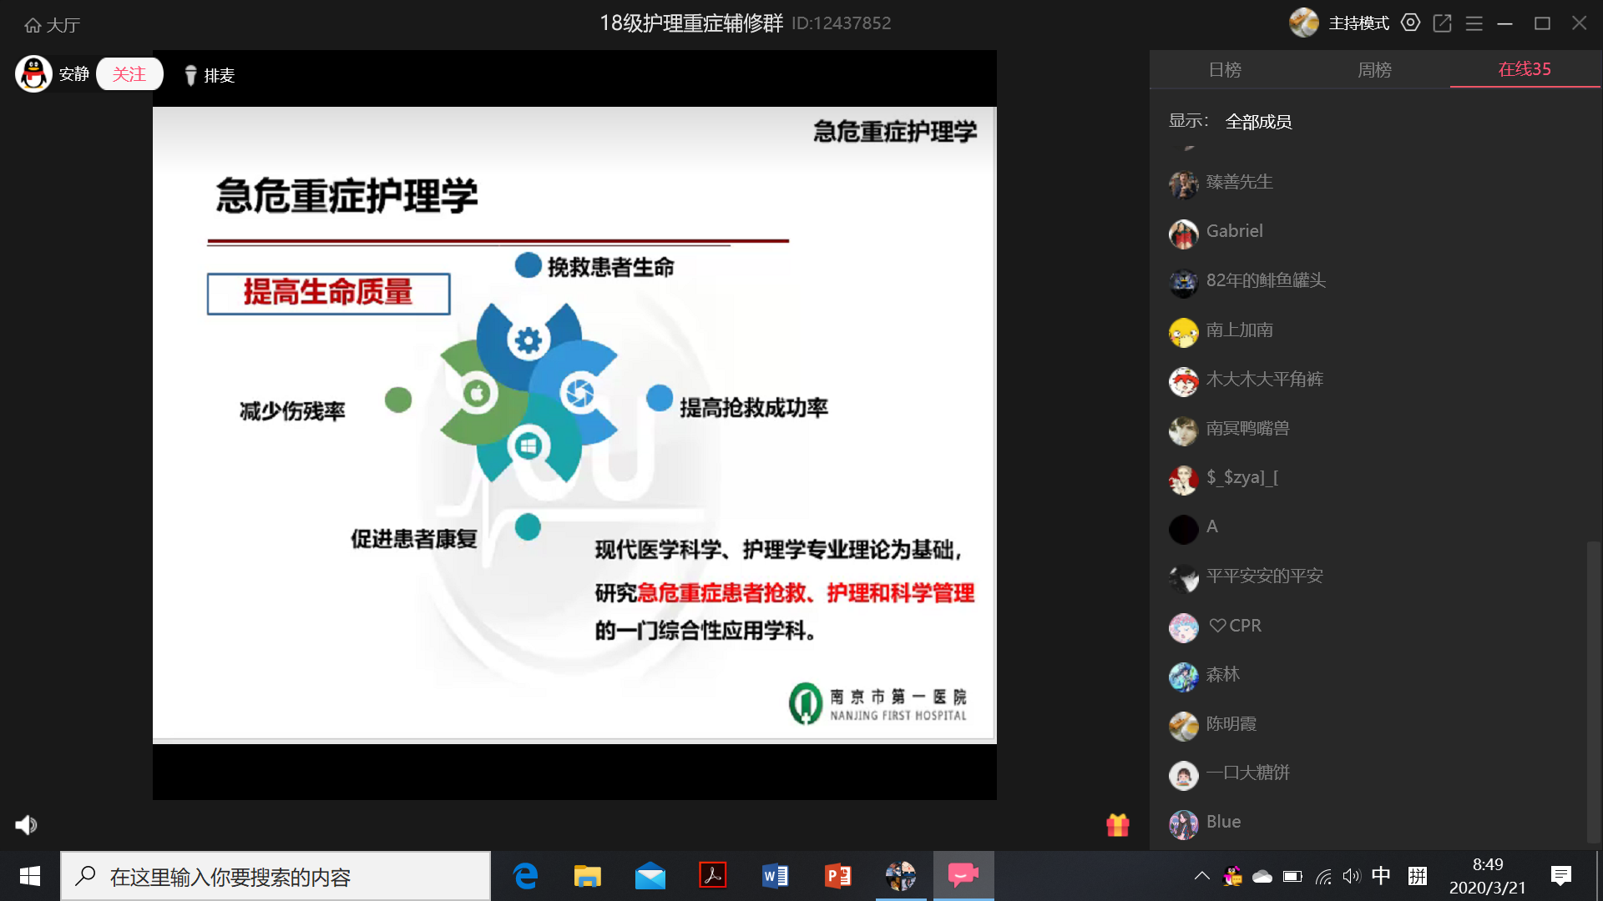Switch to 周榜 tab
Screen dimensions: 1603x901
tap(1374, 70)
